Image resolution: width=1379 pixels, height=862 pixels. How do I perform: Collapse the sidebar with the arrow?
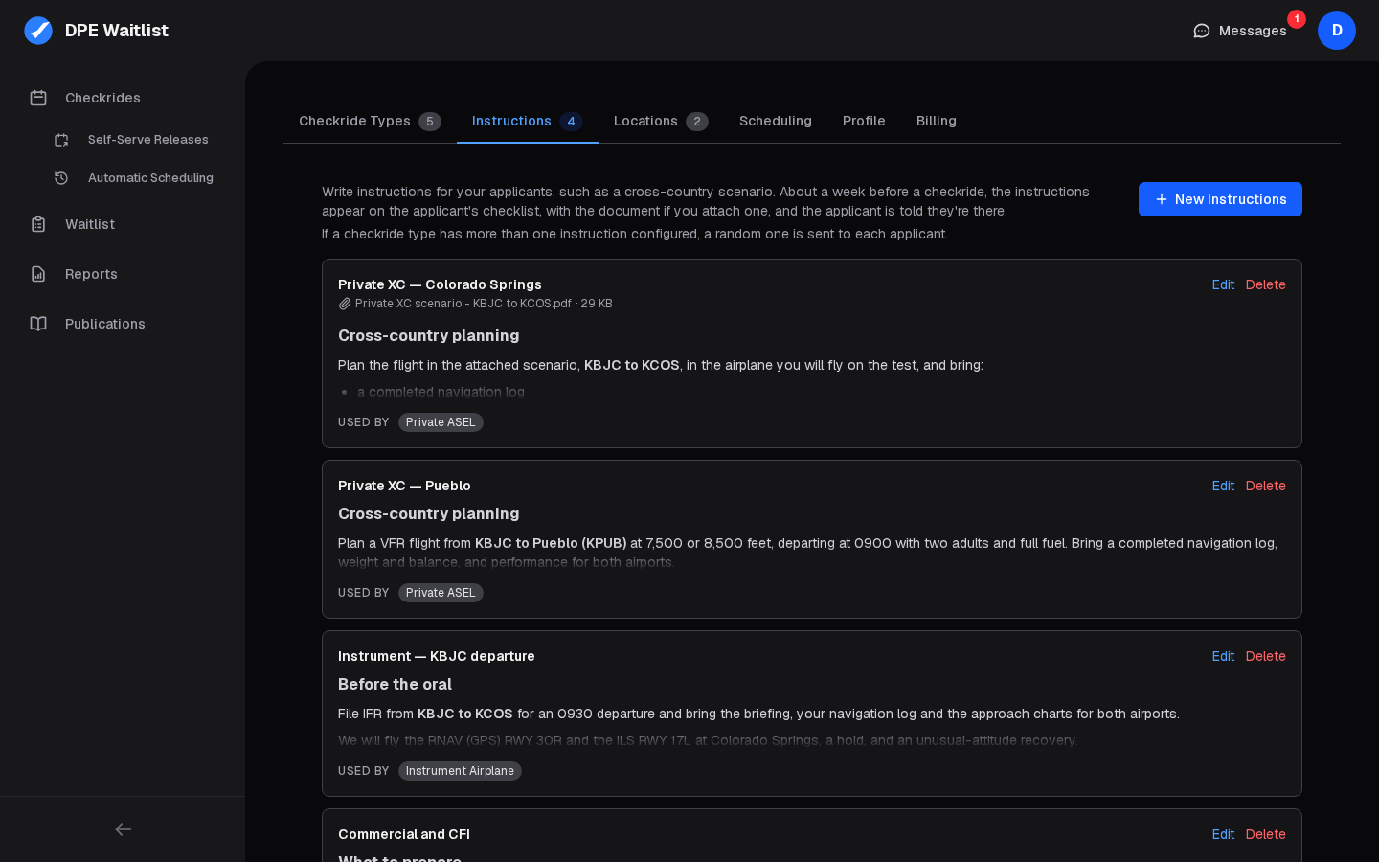point(123,829)
